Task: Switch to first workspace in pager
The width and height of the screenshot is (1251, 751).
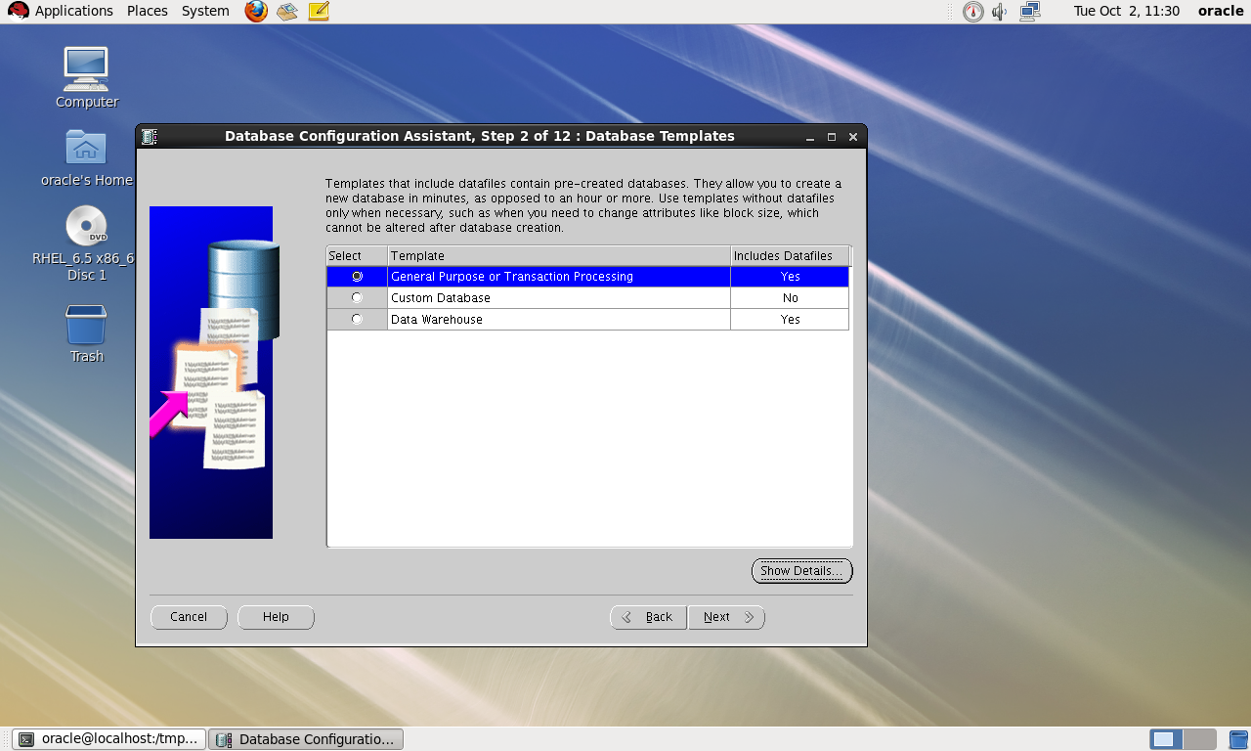Action: [1166, 739]
